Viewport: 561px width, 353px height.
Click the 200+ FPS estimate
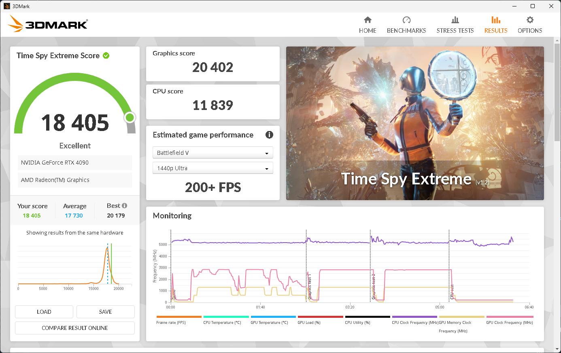213,187
